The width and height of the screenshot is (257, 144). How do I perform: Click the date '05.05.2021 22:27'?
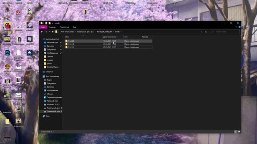[x=110, y=47]
